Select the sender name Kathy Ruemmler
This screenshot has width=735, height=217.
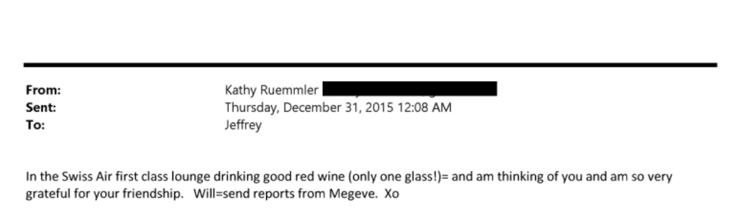[x=271, y=90]
